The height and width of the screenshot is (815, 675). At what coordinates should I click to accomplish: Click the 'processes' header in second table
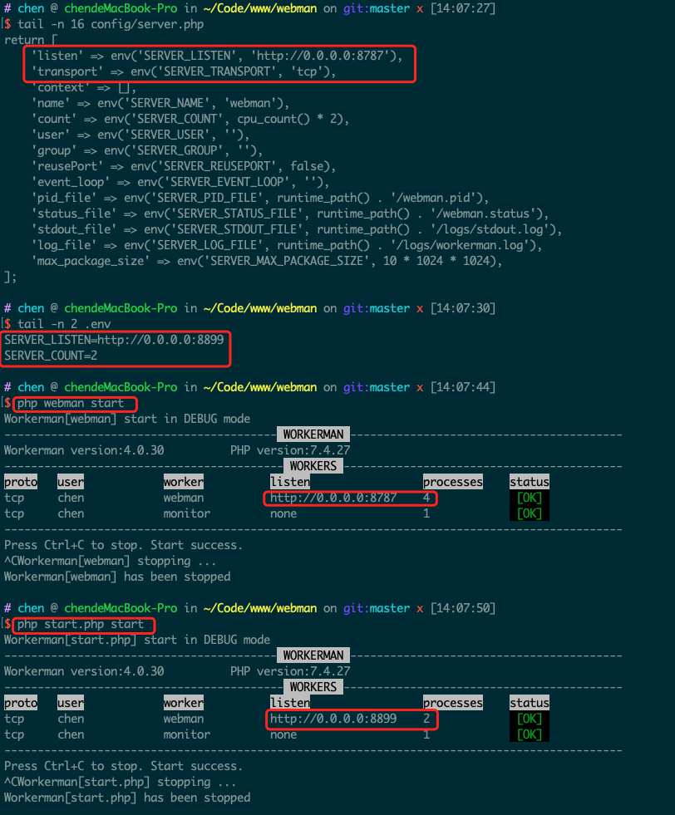pos(453,703)
